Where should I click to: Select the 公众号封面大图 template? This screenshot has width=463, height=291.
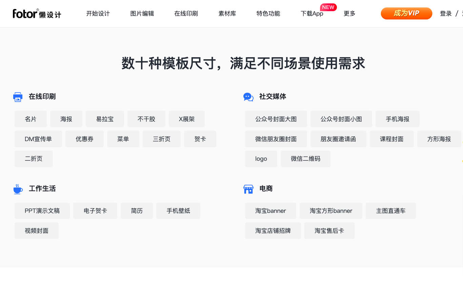tap(276, 119)
